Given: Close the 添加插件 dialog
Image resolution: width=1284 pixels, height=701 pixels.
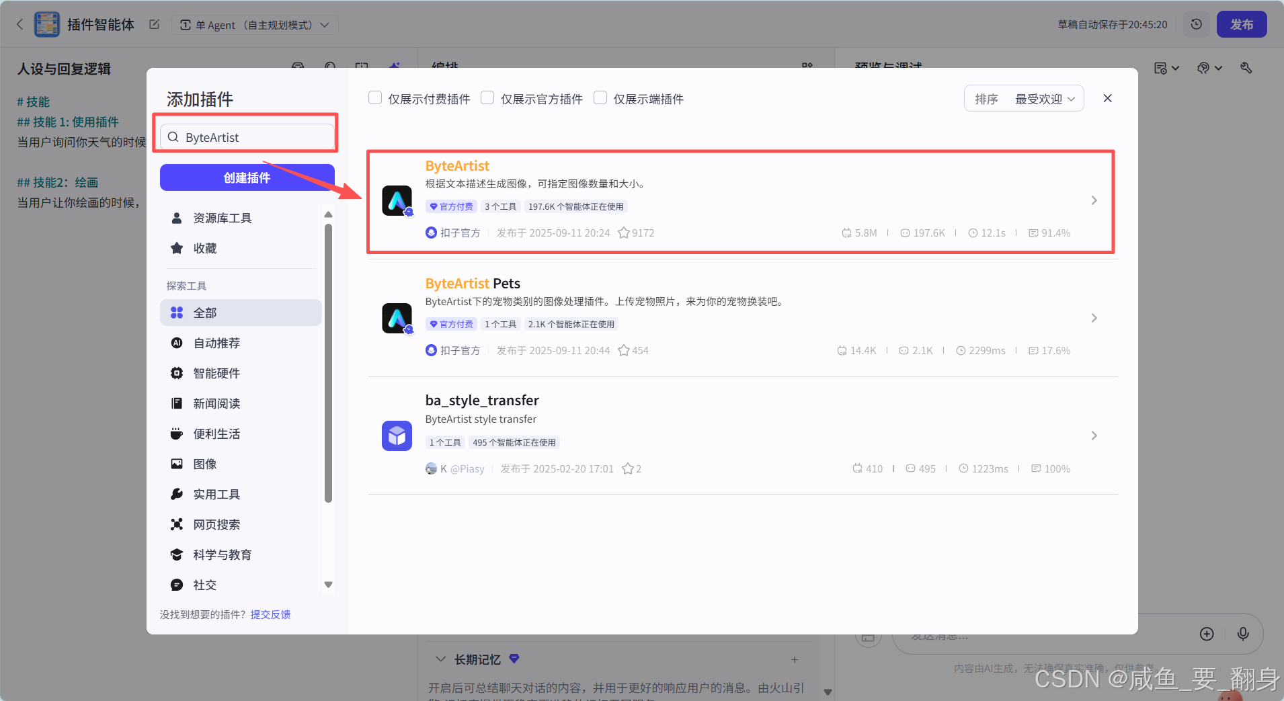Looking at the screenshot, I should 1107,98.
